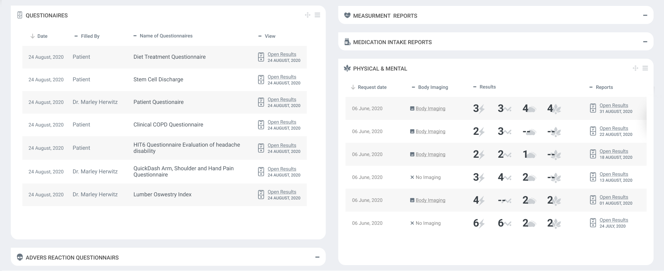664x271 pixels.
Task: Open Results for Diet Treatment Questionnaire
Action: [282, 54]
